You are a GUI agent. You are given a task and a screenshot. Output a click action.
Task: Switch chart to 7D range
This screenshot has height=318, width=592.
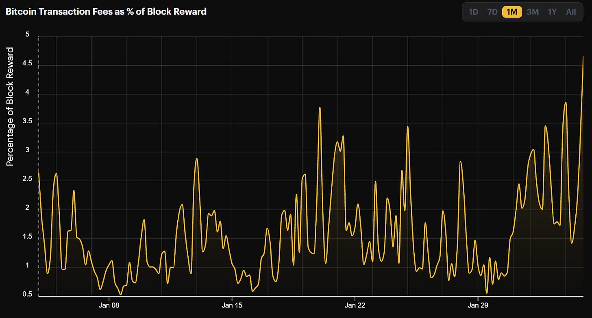click(492, 12)
